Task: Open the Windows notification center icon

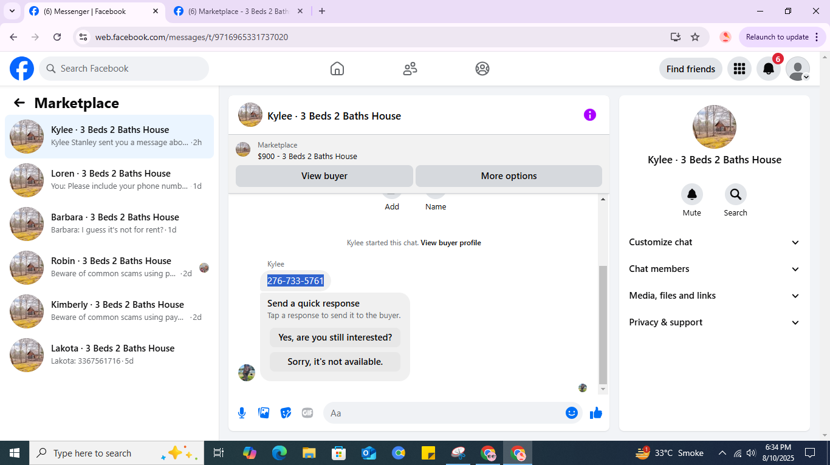Action: (x=810, y=453)
